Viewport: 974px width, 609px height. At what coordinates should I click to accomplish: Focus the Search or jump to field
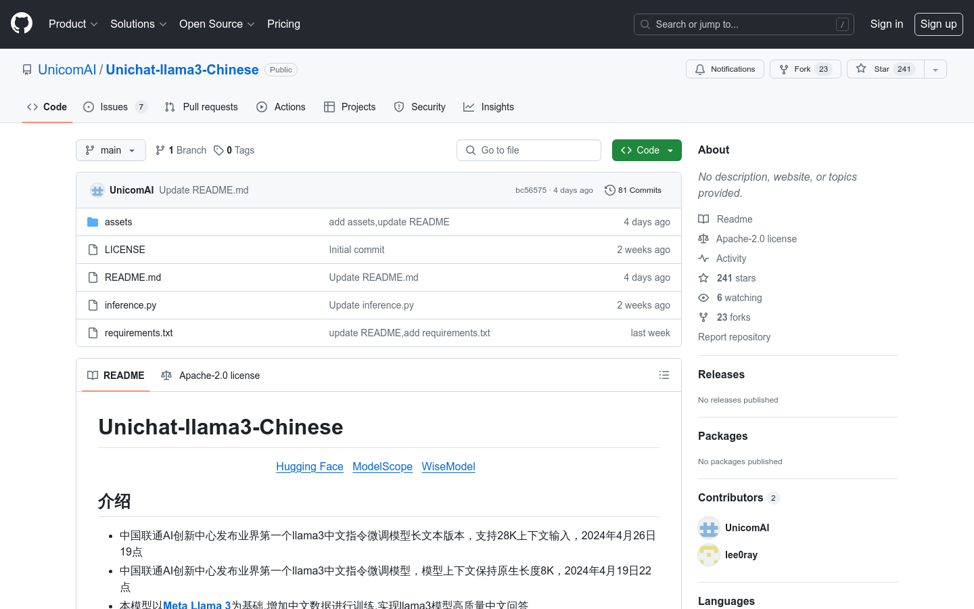click(743, 24)
